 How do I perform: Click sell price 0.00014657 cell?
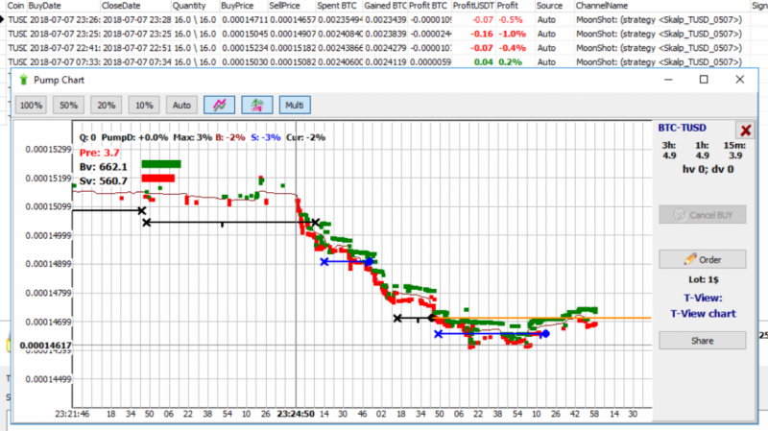pyautogui.click(x=293, y=20)
